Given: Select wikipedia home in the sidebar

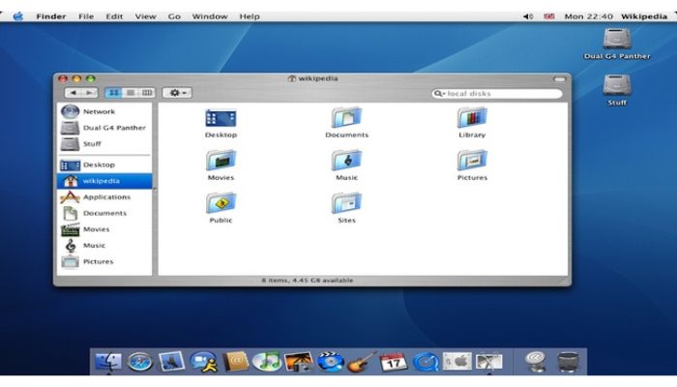Looking at the screenshot, I should (104, 181).
